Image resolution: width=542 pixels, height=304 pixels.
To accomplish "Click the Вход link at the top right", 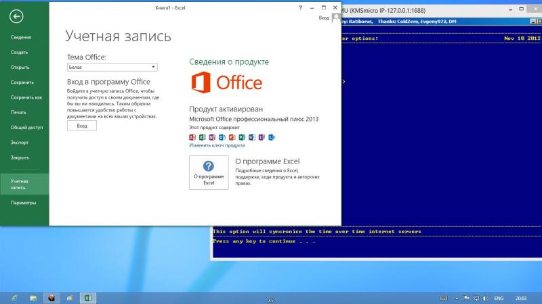I will click(x=324, y=18).
